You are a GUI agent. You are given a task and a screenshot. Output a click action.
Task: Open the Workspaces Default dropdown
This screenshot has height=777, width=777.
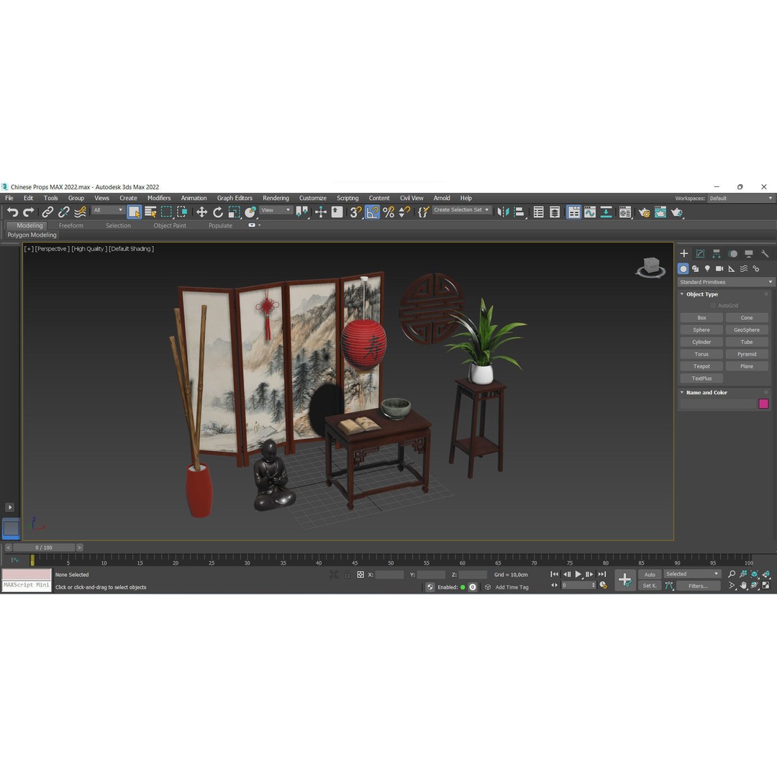(x=740, y=199)
